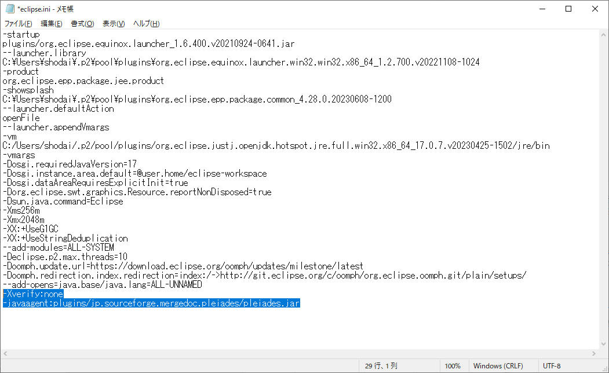Image resolution: width=609 pixels, height=373 pixels.
Task: Minimize the Notepad window
Action: click(x=542, y=9)
